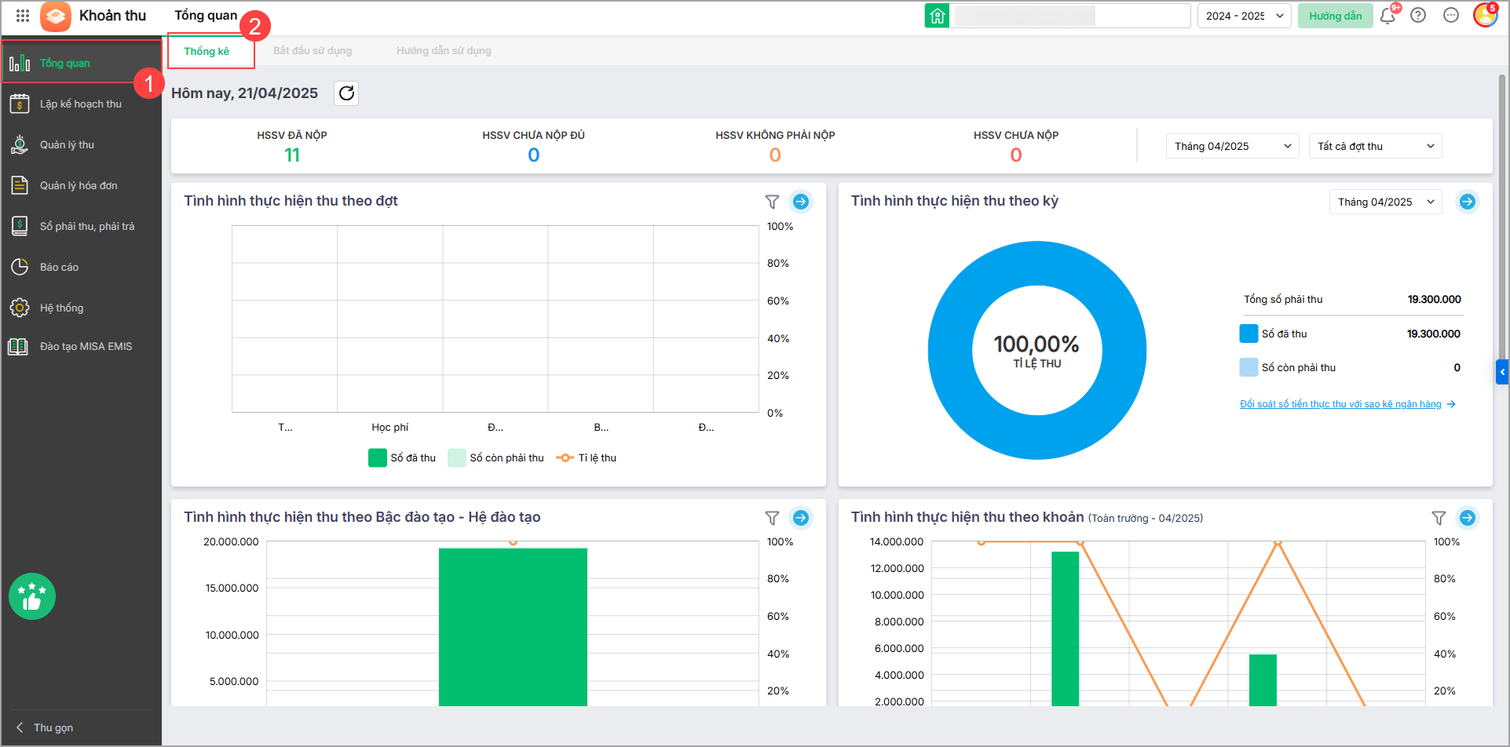This screenshot has width=1510, height=747.
Task: Click Hôm nay, 21/04/2025 date text
Action: point(244,93)
